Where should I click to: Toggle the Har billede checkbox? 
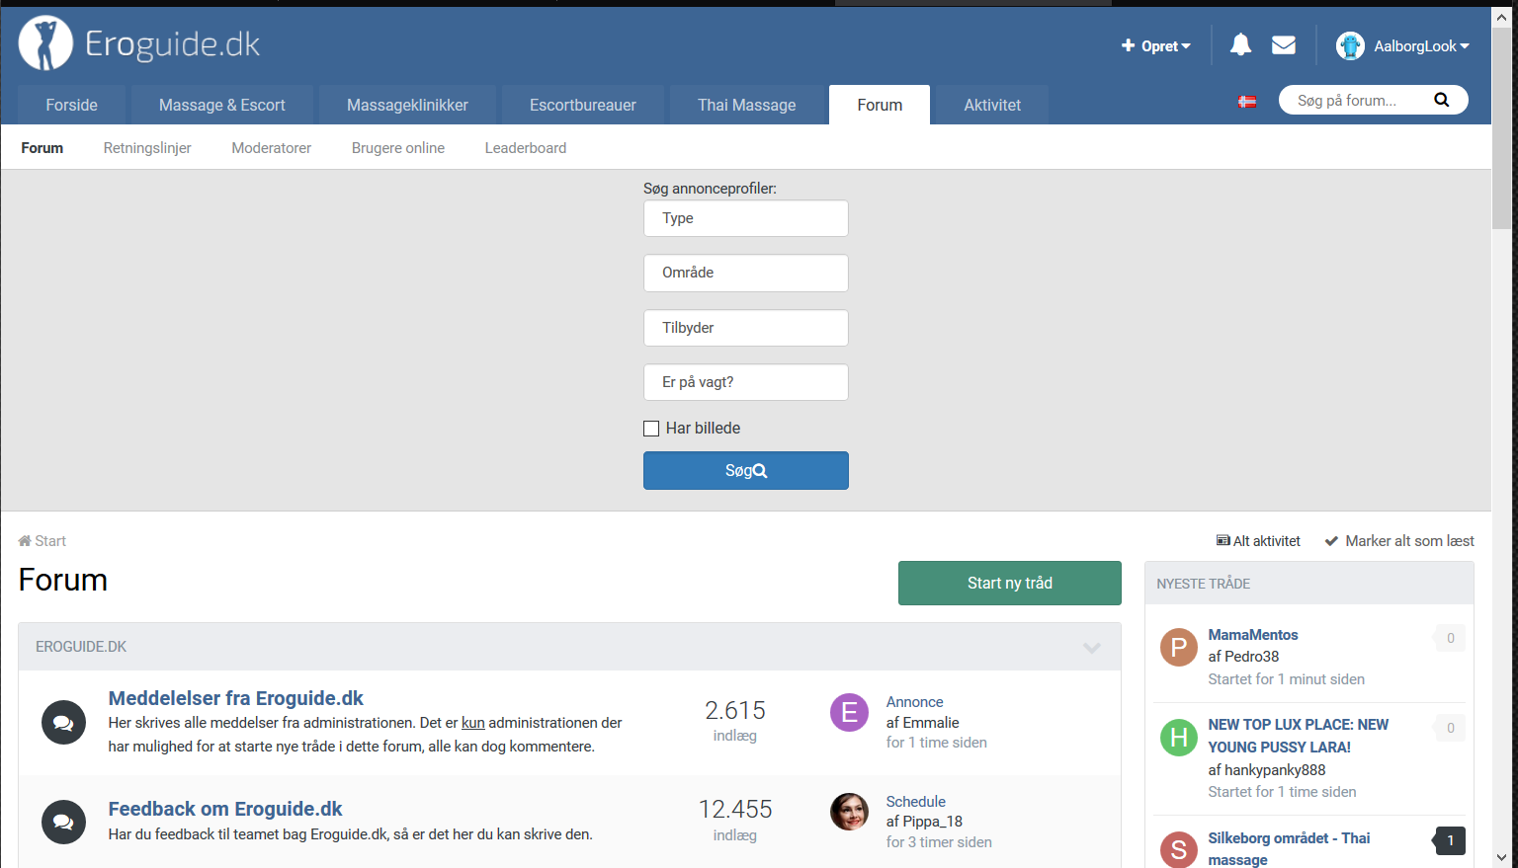tap(651, 429)
